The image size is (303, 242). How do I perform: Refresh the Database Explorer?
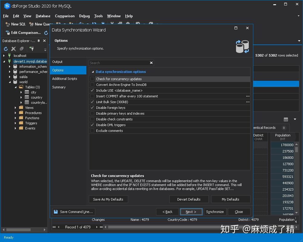point(5,49)
